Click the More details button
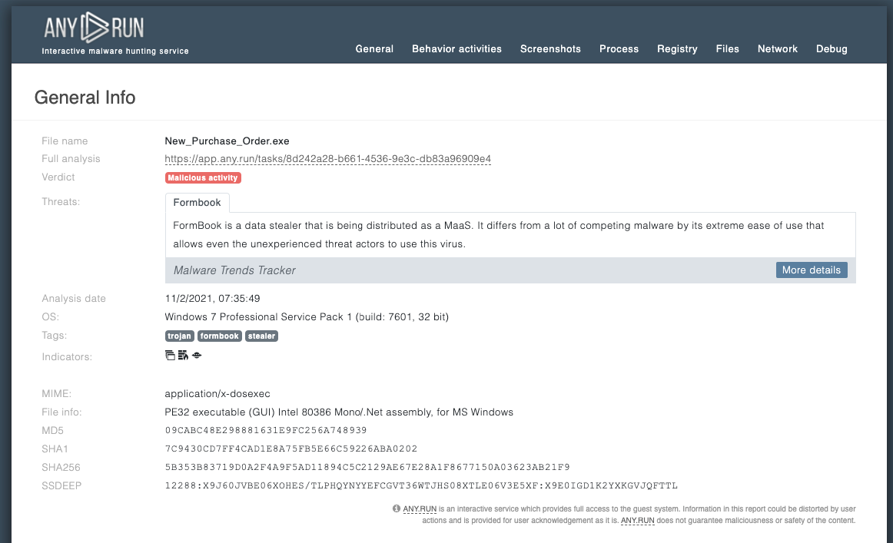893x543 pixels. (x=812, y=270)
